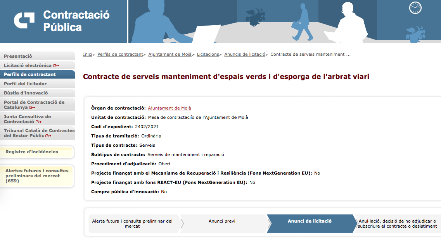The image size is (441, 247).
Task: Click external-link icon after Junta Consultiva de Contractació
Action: click(38, 122)
